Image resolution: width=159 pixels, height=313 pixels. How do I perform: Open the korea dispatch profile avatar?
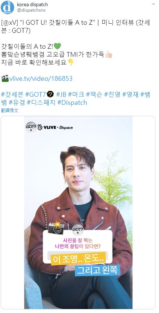point(7,7)
